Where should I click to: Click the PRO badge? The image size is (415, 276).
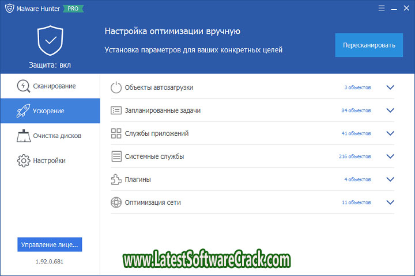coord(73,9)
